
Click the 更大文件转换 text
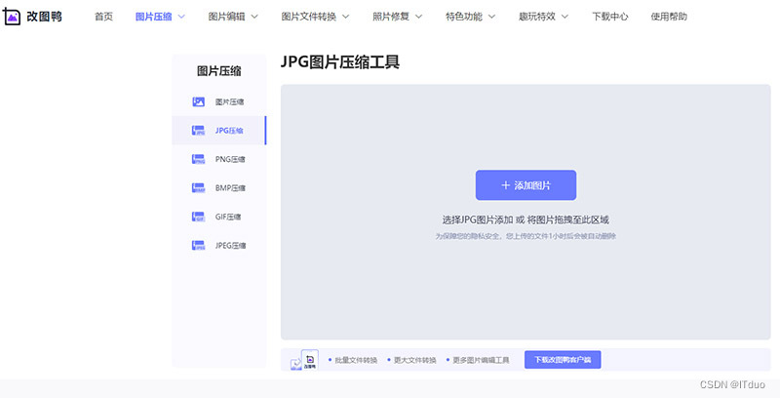pyautogui.click(x=415, y=360)
